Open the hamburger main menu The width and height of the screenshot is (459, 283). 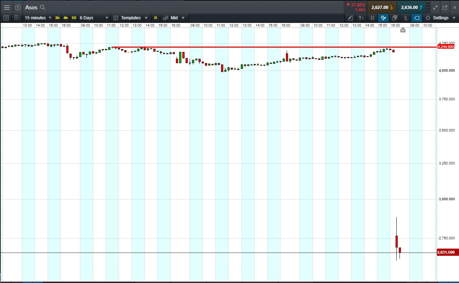click(x=7, y=7)
